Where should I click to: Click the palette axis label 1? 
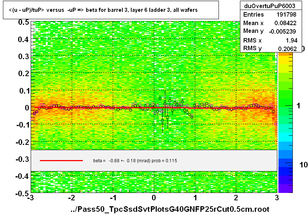(x=298, y=106)
